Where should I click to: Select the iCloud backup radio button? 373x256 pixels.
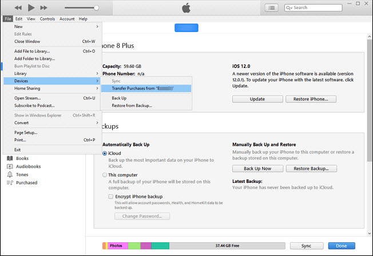(x=105, y=154)
